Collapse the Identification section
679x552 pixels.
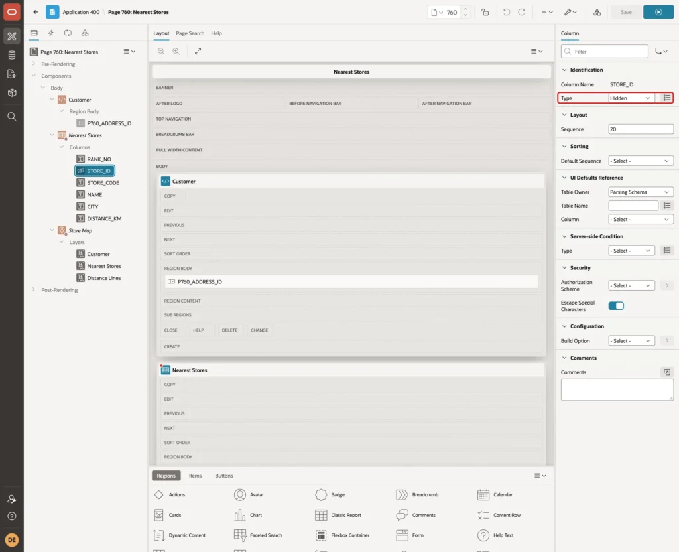click(564, 70)
